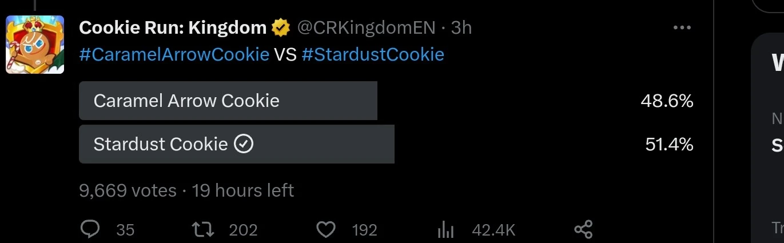The height and width of the screenshot is (243, 784).
Task: Click the reply speech bubble icon
Action: tap(90, 229)
